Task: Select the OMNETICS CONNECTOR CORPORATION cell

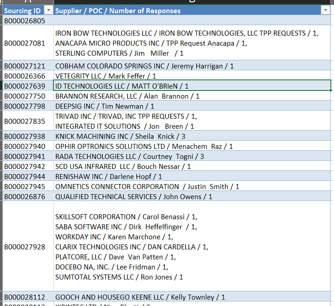Action: [x=192, y=186]
